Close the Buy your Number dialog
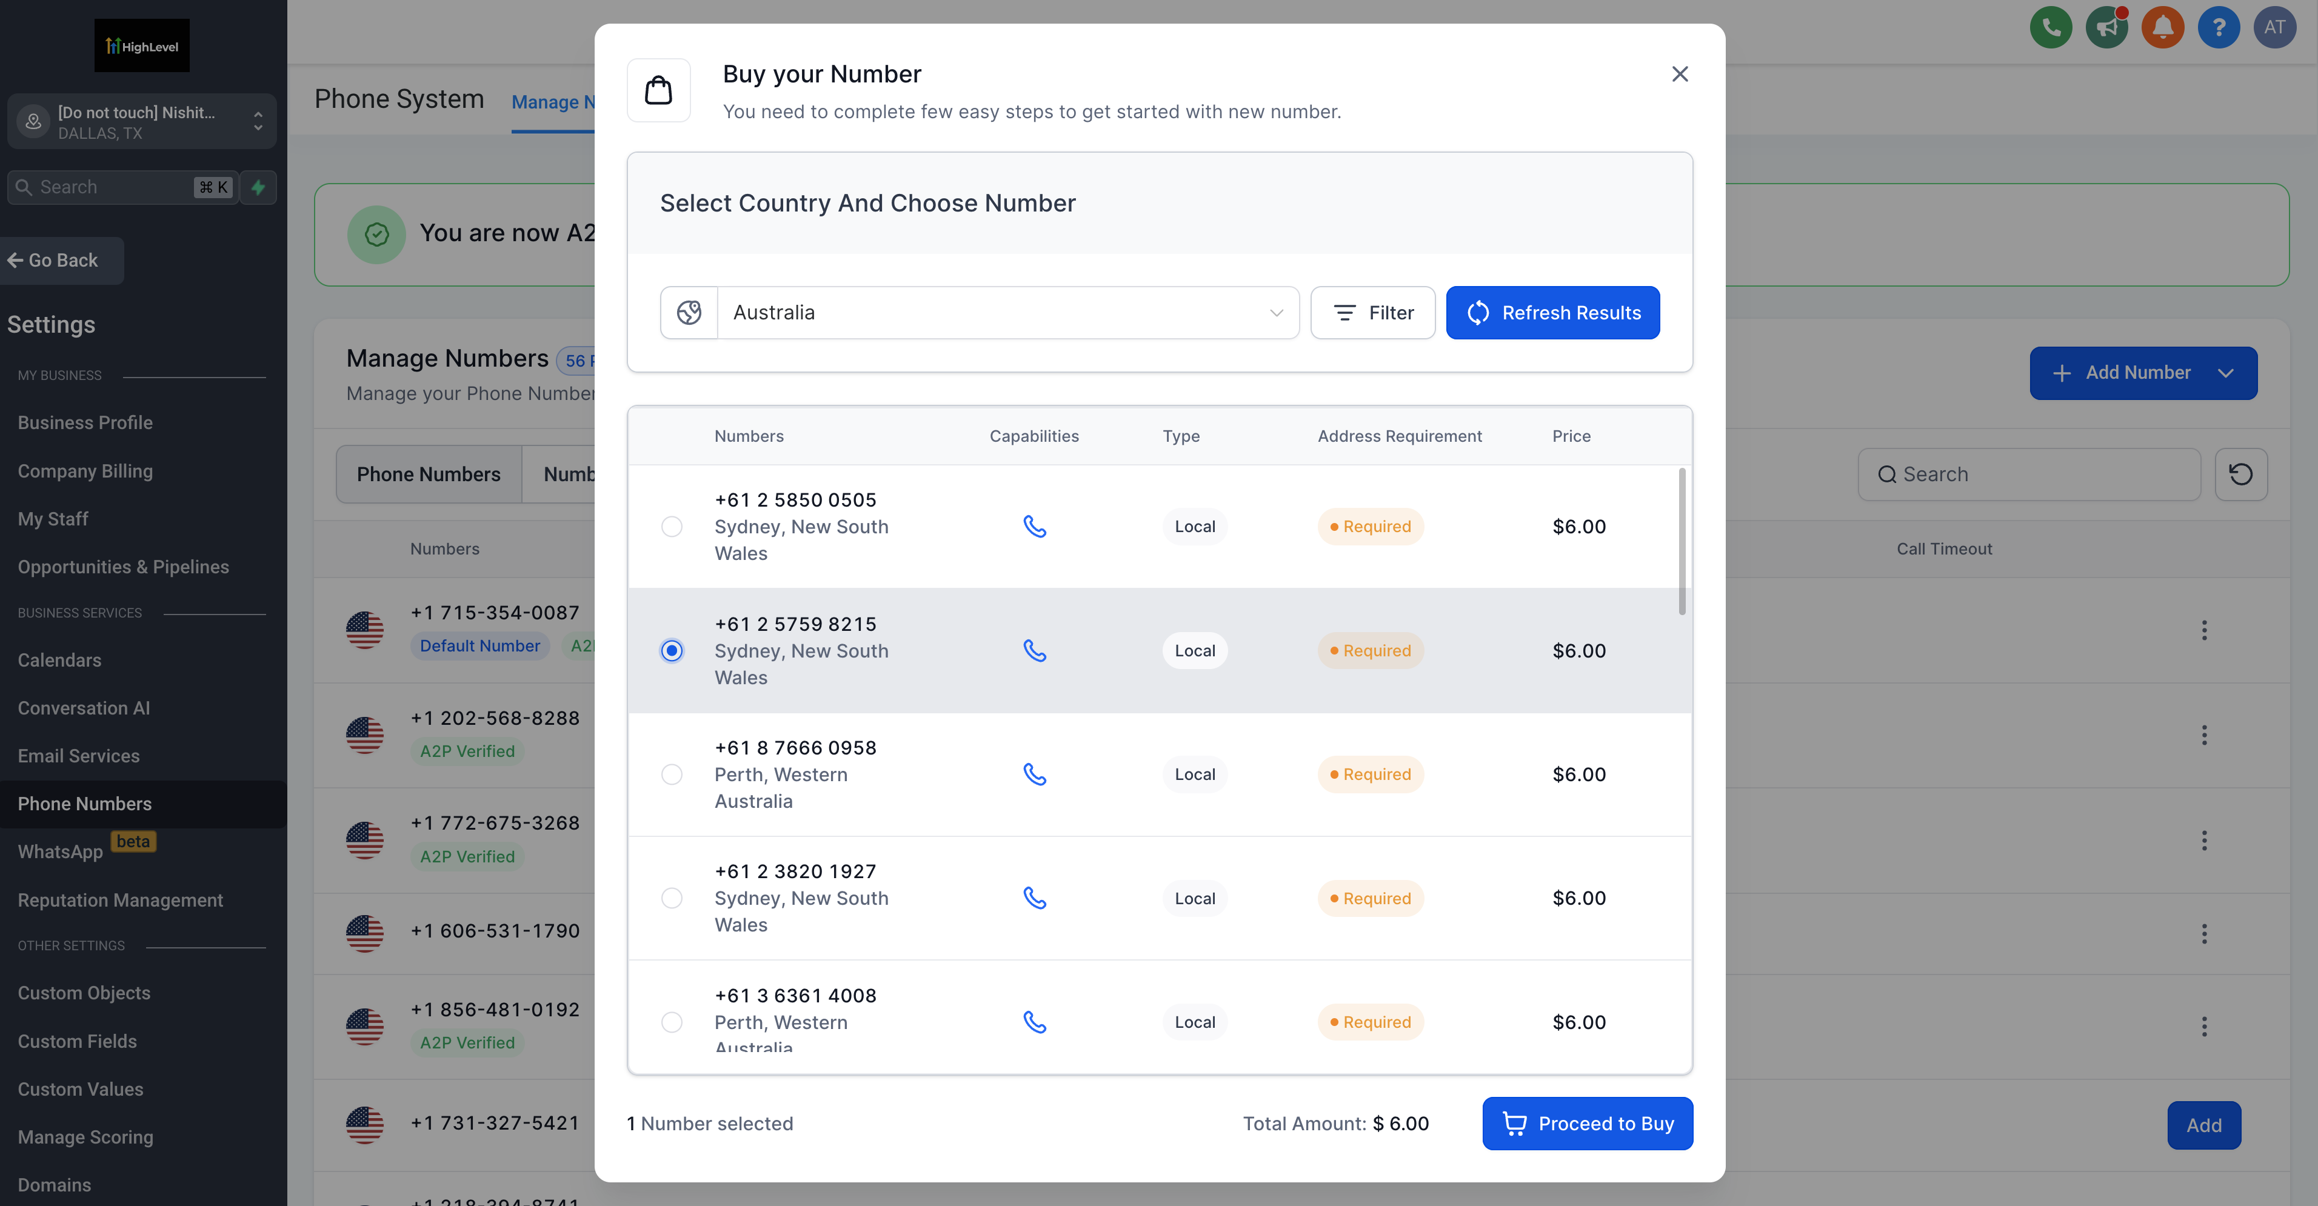Screen dimensions: 2318x1206 (x=1679, y=74)
